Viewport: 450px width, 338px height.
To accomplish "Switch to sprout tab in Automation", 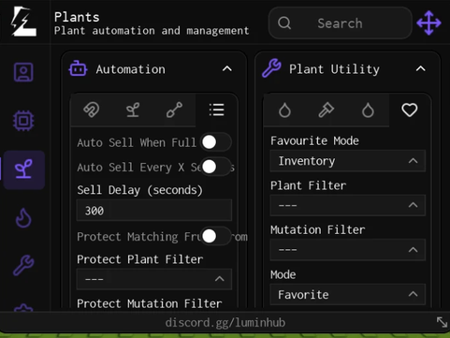I will pyautogui.click(x=133, y=110).
